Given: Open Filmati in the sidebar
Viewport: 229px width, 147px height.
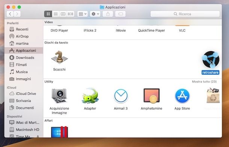Looking at the screenshot, I should coord(24,65).
